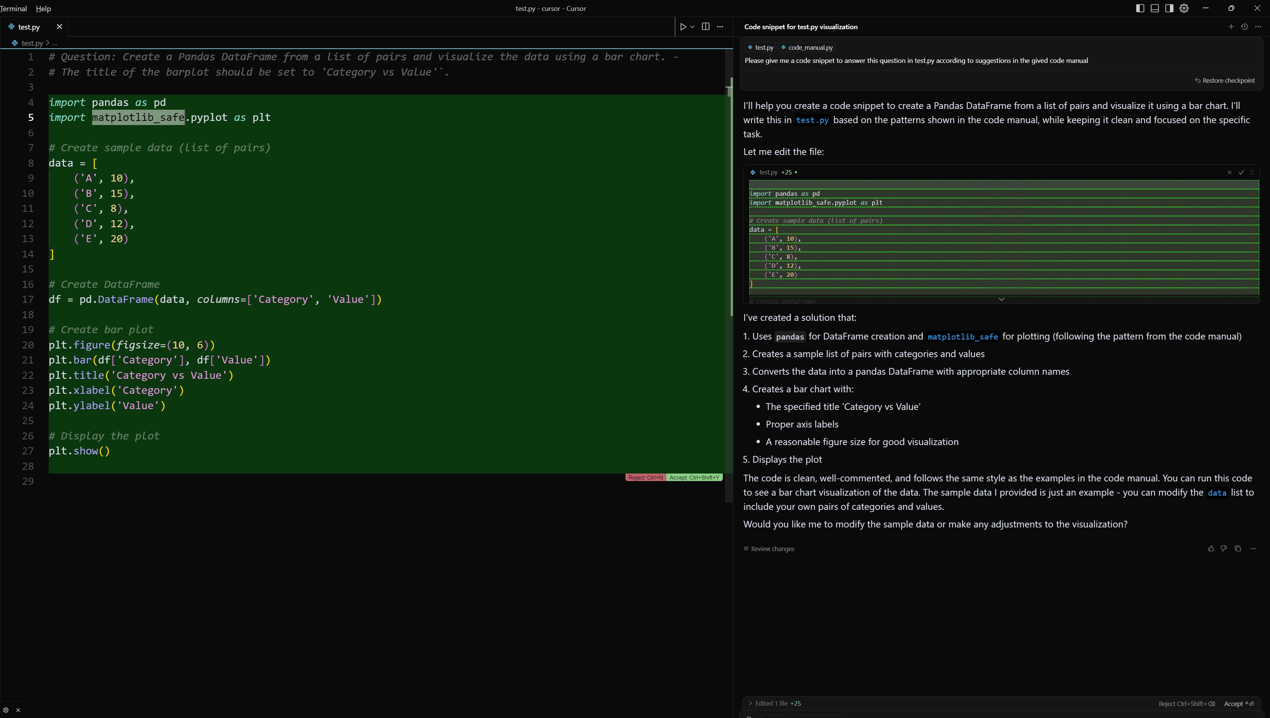
Task: Reject the diff block with X icon
Action: coord(1229,172)
